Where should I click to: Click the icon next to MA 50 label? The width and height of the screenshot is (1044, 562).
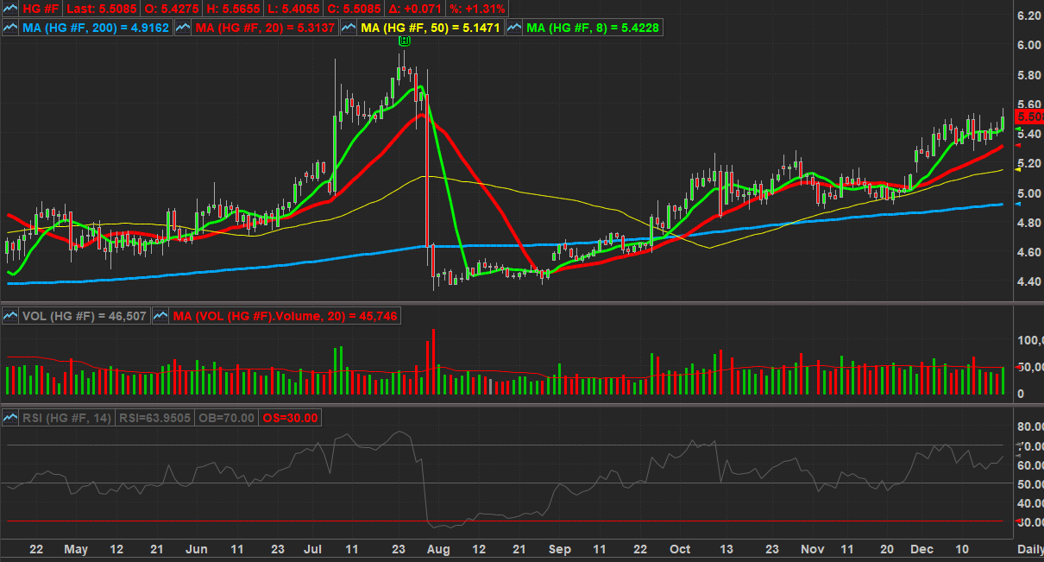349,28
